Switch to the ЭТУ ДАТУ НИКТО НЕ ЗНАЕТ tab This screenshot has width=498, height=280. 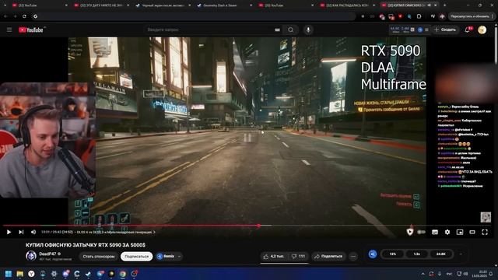pyautogui.click(x=100, y=5)
